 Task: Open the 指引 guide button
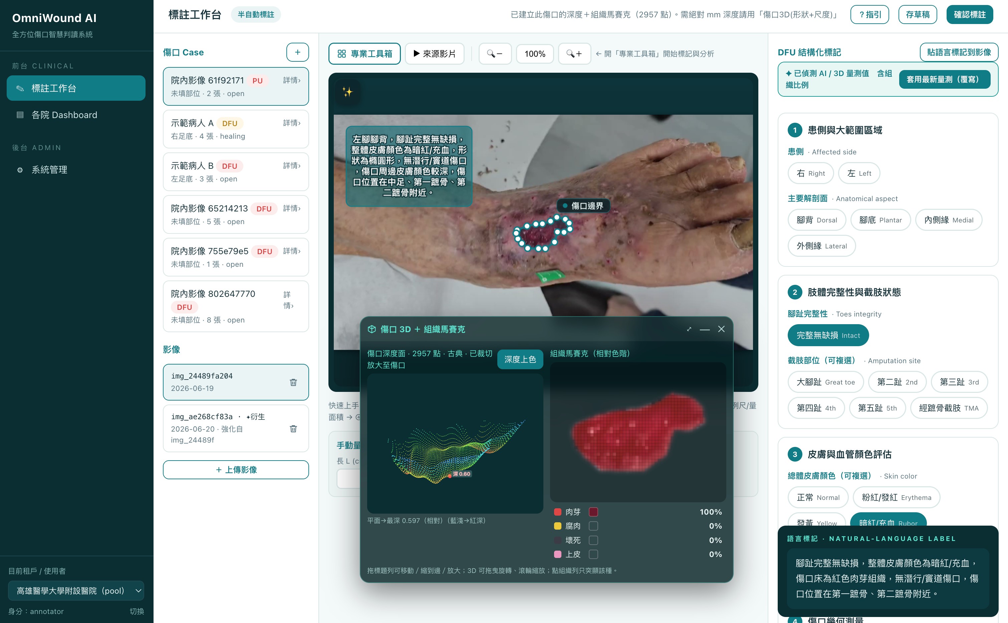coord(869,14)
